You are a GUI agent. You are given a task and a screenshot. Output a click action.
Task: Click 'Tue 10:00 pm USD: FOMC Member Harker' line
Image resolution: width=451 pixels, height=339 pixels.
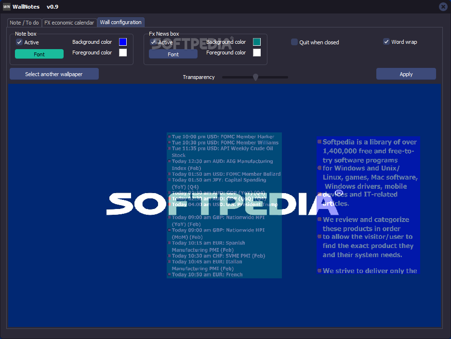pos(223,137)
